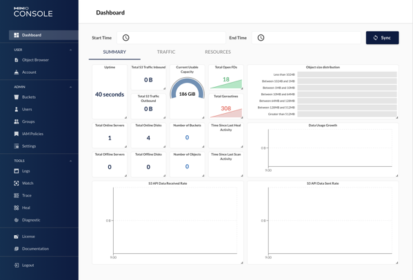Select the Trace tool icon
The image size is (413, 280).
click(17, 195)
